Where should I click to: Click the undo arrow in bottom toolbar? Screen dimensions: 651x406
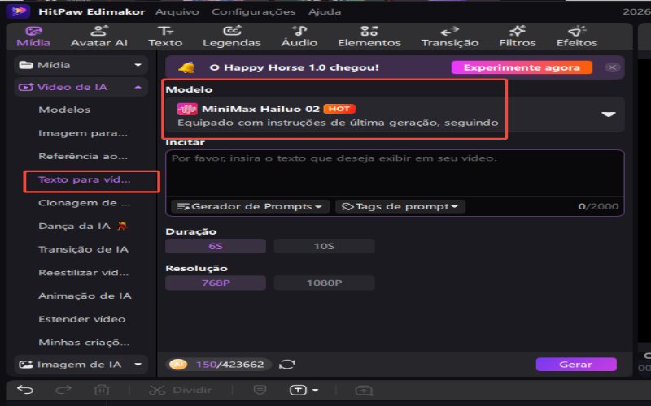pyautogui.click(x=25, y=390)
